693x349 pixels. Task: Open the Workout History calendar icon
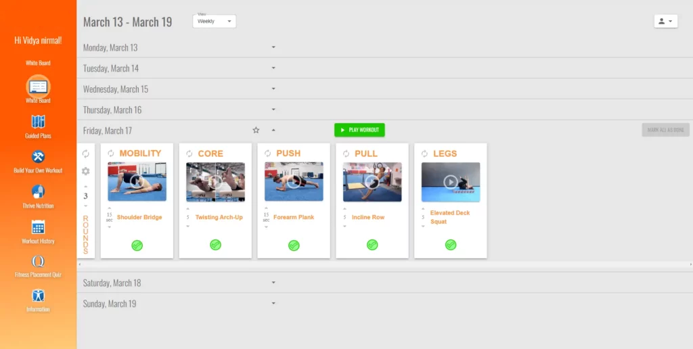tap(38, 227)
